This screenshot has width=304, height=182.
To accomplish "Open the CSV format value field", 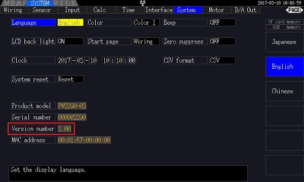I will tap(222, 60).
